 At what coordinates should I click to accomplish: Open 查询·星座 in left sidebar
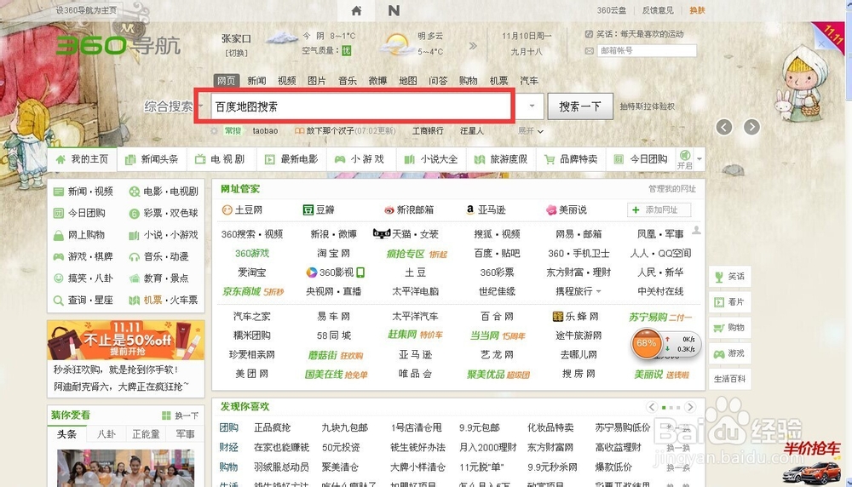click(x=83, y=300)
